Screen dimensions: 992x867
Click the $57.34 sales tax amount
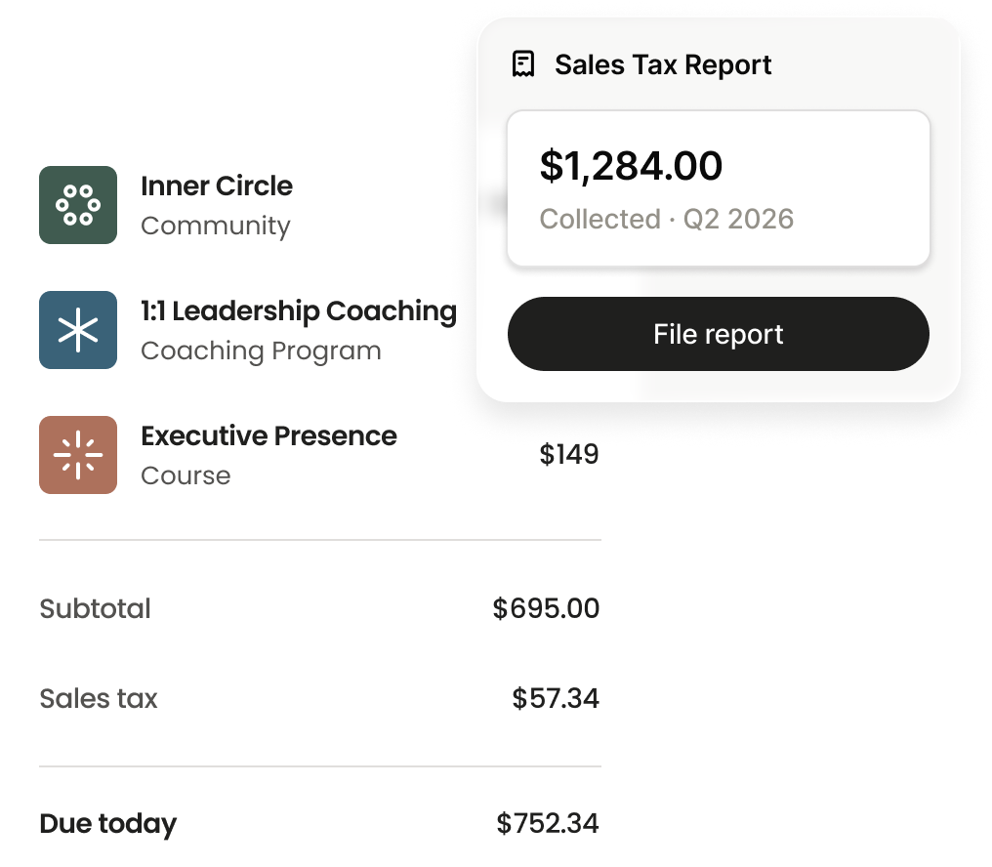tap(556, 699)
